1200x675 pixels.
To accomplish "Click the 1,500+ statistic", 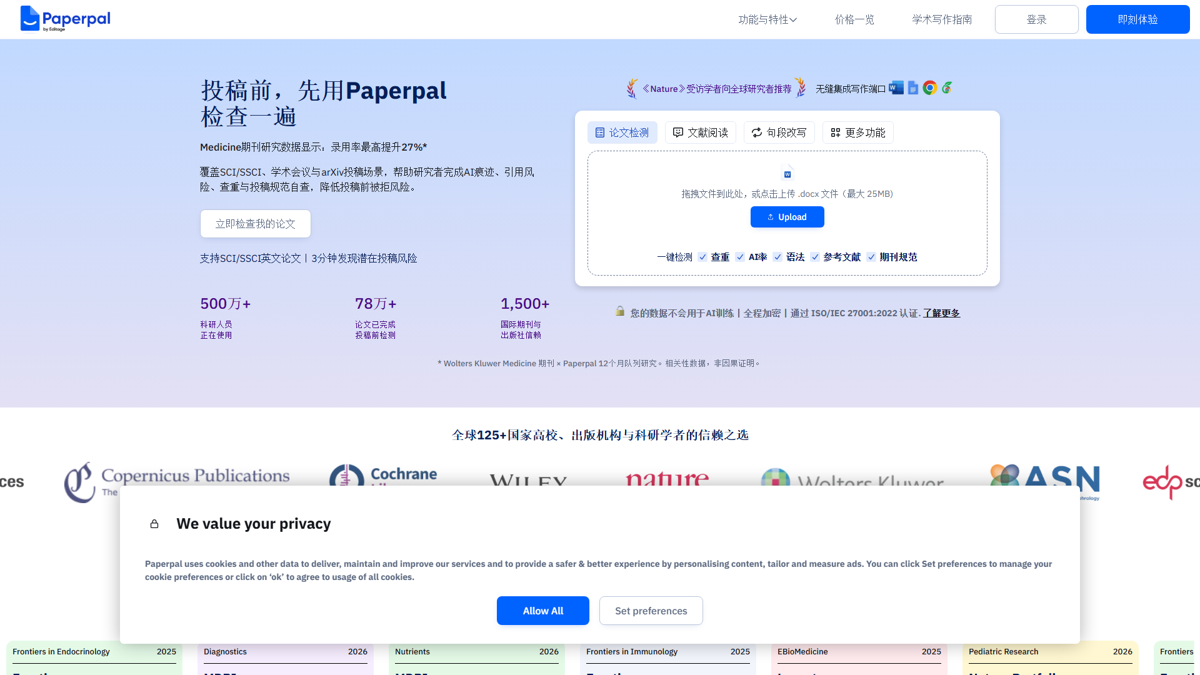I will coord(525,304).
